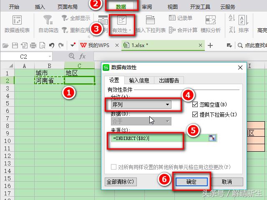
Task: Open 模拟分析 what-if analysis
Action: click(211, 24)
